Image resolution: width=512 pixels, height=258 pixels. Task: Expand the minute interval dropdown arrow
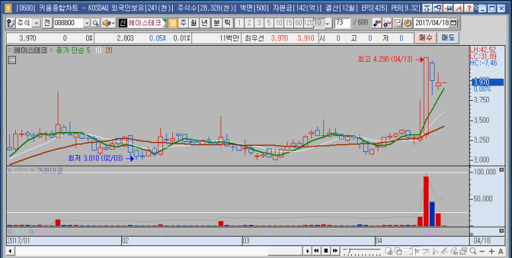(328, 23)
